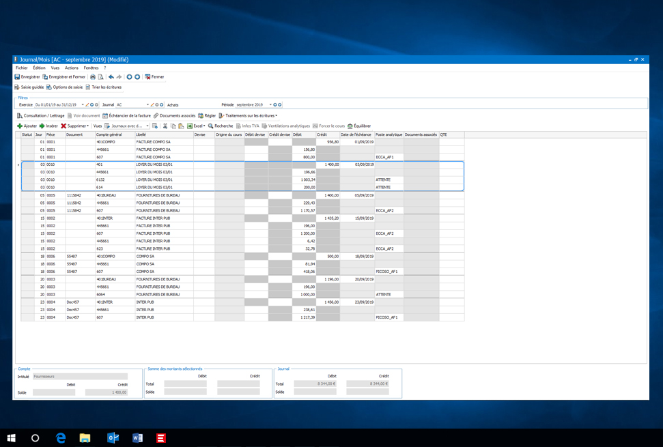
Task: Expand the Exercice dropdown
Action: tap(83, 105)
